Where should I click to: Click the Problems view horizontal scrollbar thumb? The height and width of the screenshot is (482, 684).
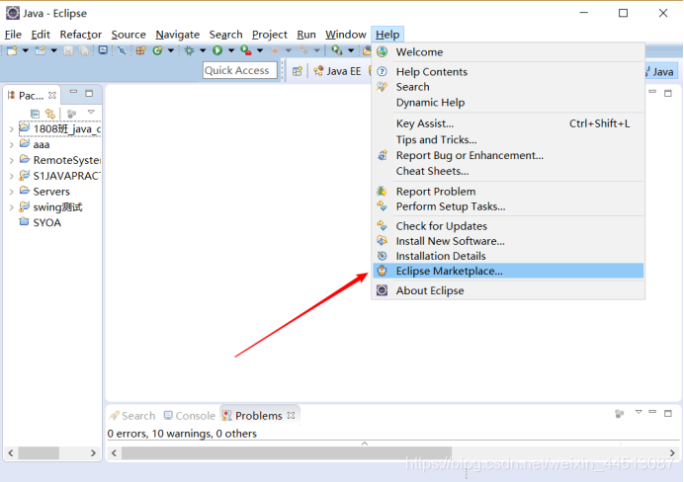click(287, 453)
